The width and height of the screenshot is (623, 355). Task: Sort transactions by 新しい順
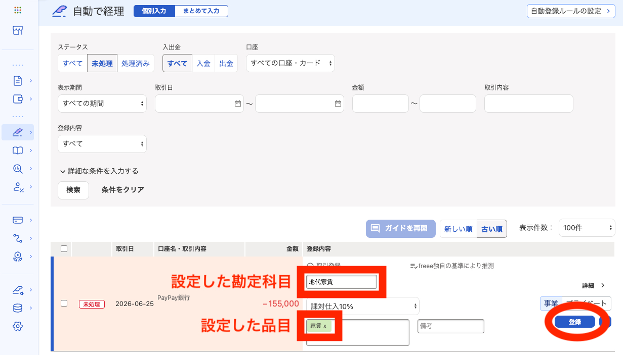459,229
